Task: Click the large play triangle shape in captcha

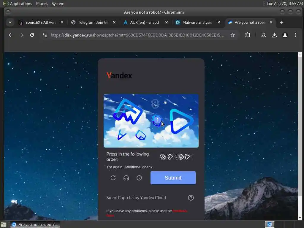Action: pos(181,121)
